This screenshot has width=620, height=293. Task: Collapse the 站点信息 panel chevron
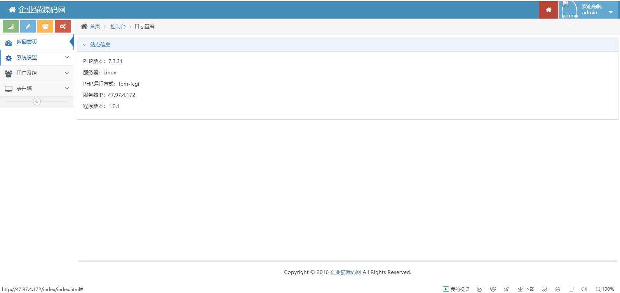pos(84,45)
